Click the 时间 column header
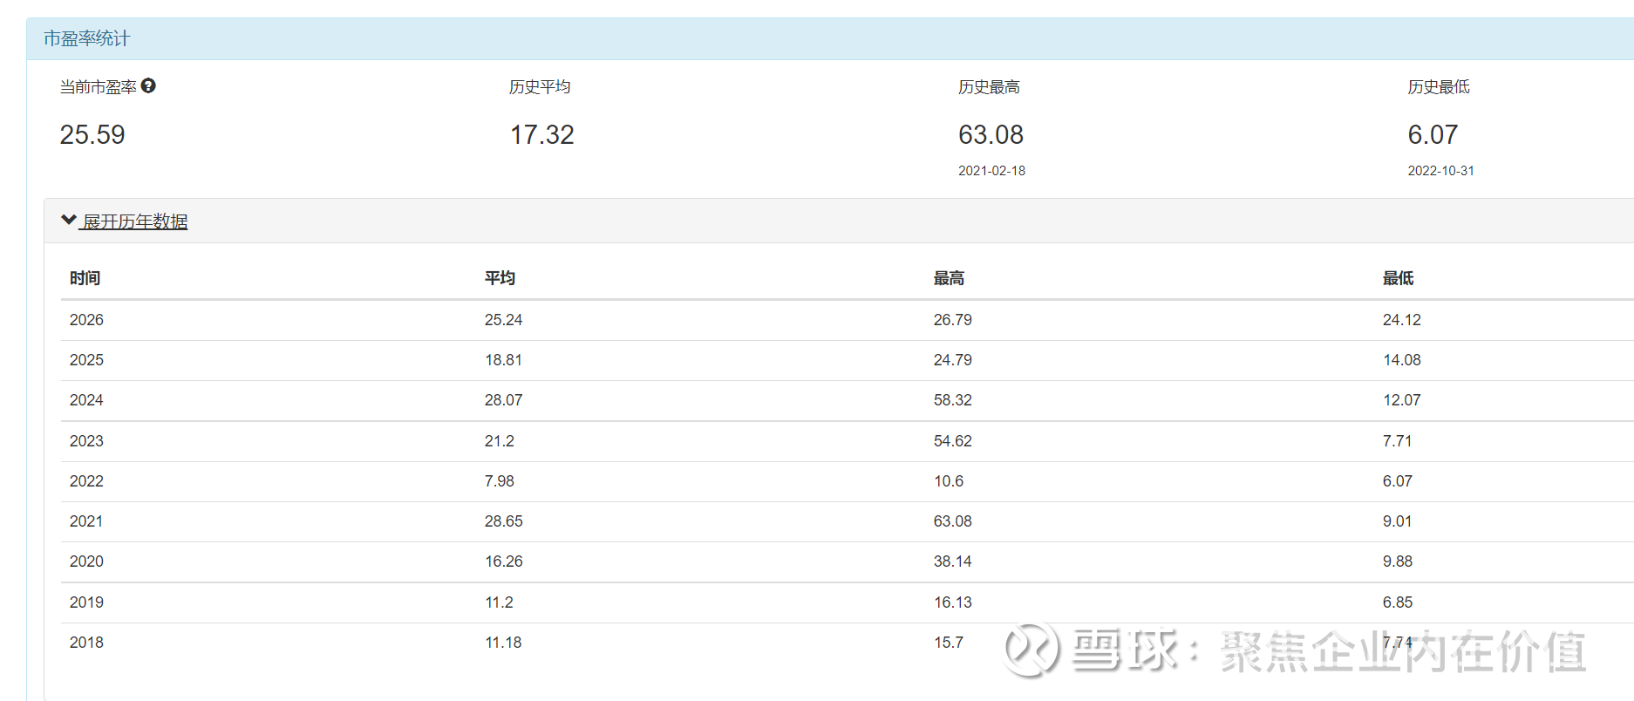 coord(85,278)
